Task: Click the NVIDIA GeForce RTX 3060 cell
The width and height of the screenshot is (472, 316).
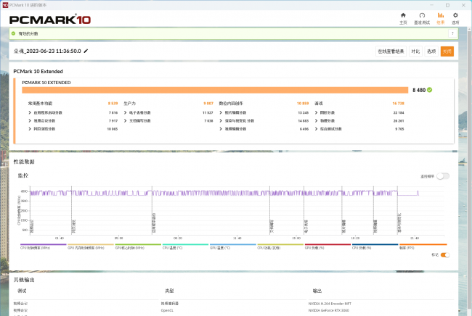Action: [329, 310]
